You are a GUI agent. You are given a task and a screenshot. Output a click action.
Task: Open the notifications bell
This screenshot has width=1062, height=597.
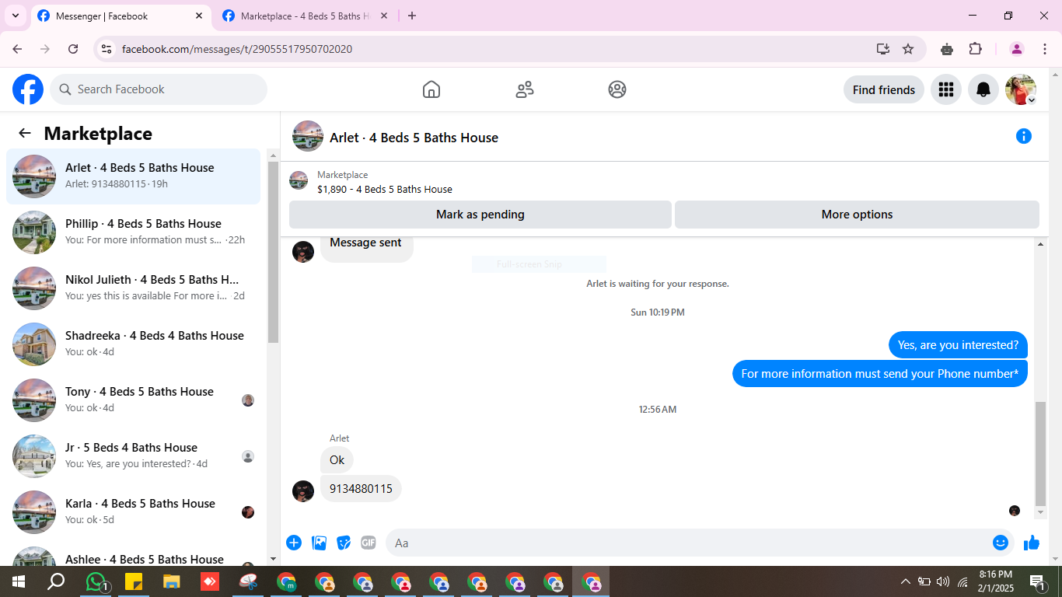pyautogui.click(x=983, y=89)
